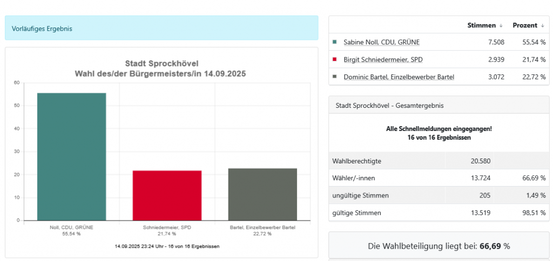The height and width of the screenshot is (261, 553).
Task: Select the Wähler/-innen table row
Action: pyautogui.click(x=439, y=178)
